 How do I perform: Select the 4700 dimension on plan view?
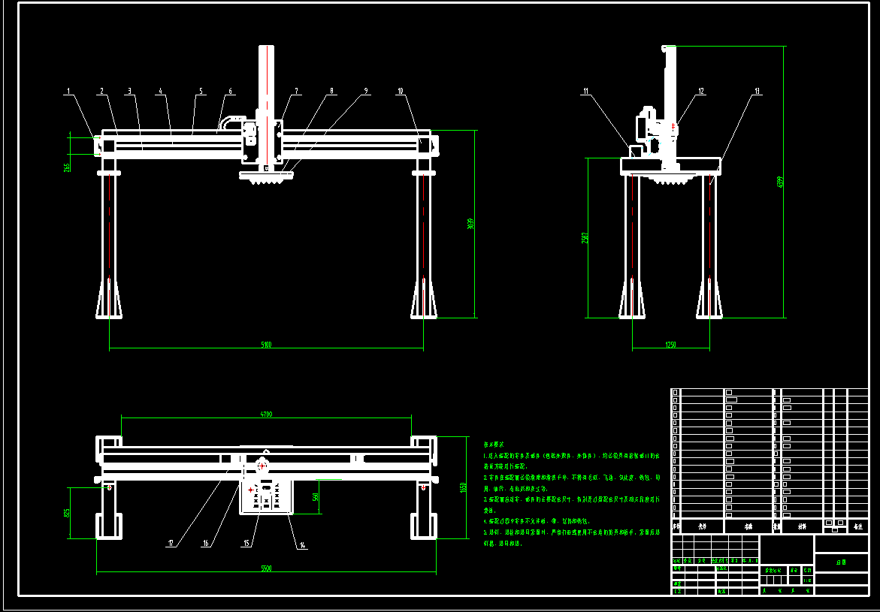(266, 414)
